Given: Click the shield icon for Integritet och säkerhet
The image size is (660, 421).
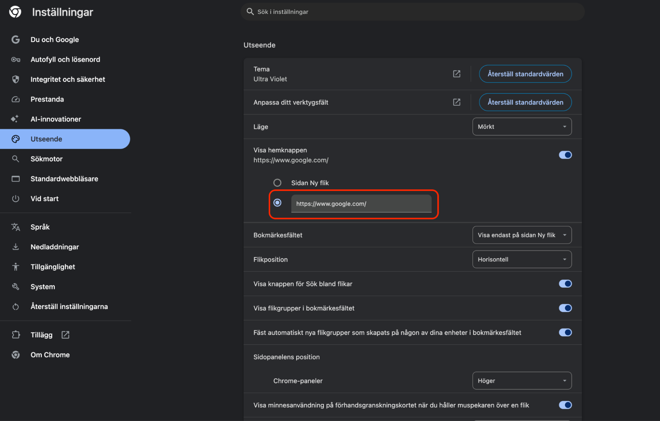Looking at the screenshot, I should click(16, 79).
